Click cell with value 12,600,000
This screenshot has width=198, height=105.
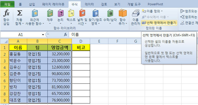point(60,67)
